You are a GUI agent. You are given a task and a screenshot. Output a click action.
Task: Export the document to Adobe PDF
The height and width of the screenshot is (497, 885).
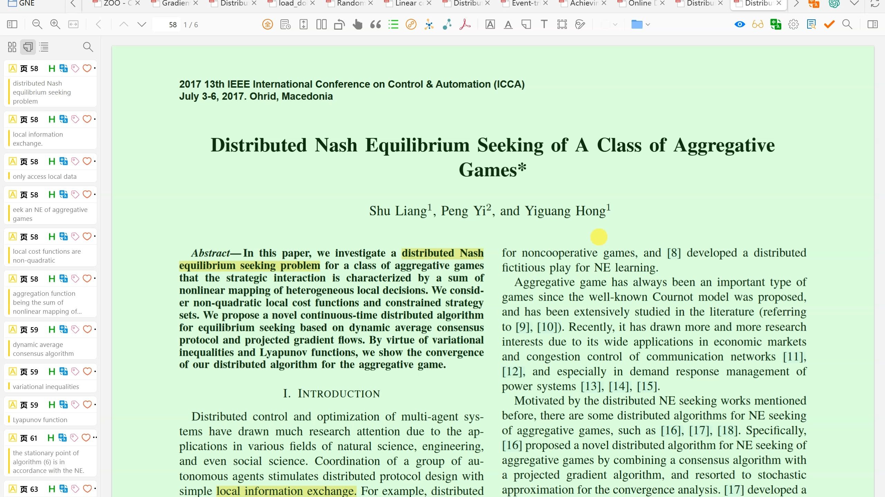pyautogui.click(x=465, y=24)
